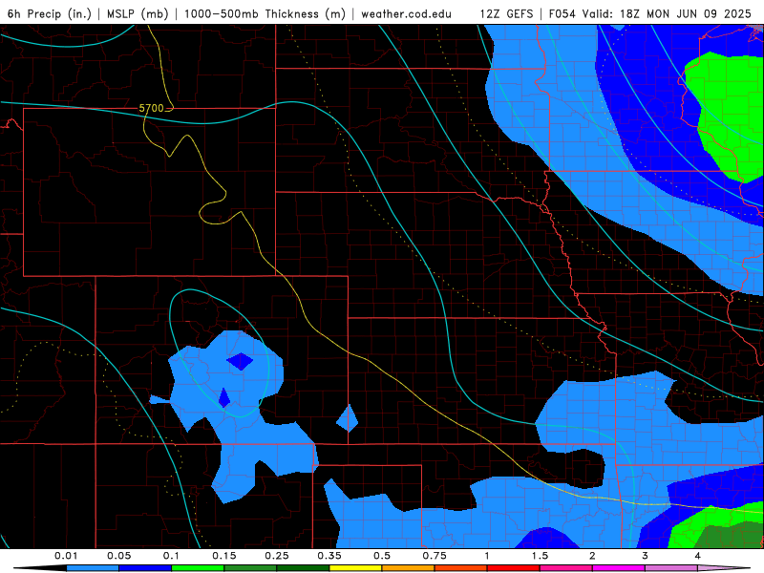Click the legend value 4
The width and height of the screenshot is (764, 573).
click(698, 556)
